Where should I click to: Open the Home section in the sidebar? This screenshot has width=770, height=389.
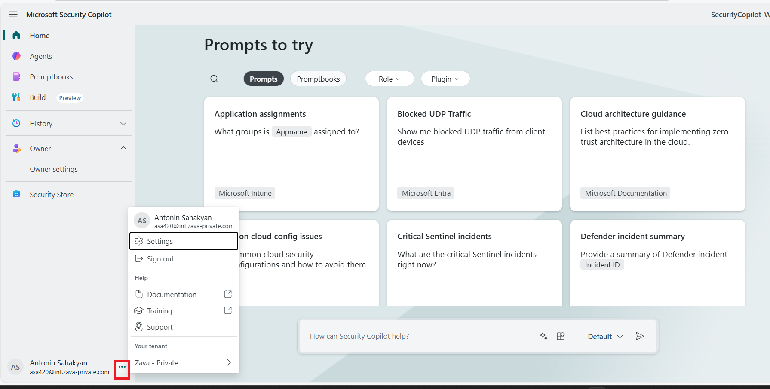[39, 35]
